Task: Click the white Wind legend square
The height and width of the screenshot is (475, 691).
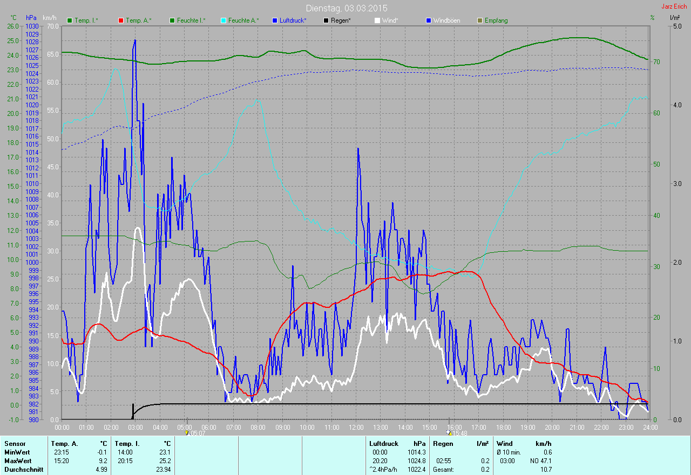Action: coord(377,20)
